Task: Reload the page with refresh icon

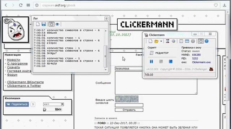Action: coord(21,5)
